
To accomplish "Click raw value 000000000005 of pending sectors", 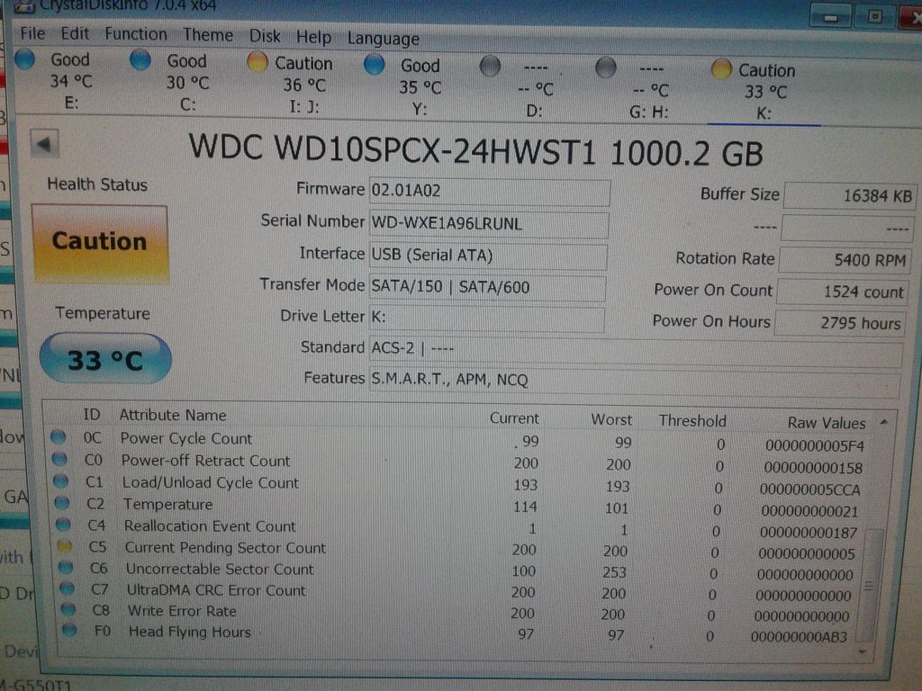I will point(807,553).
